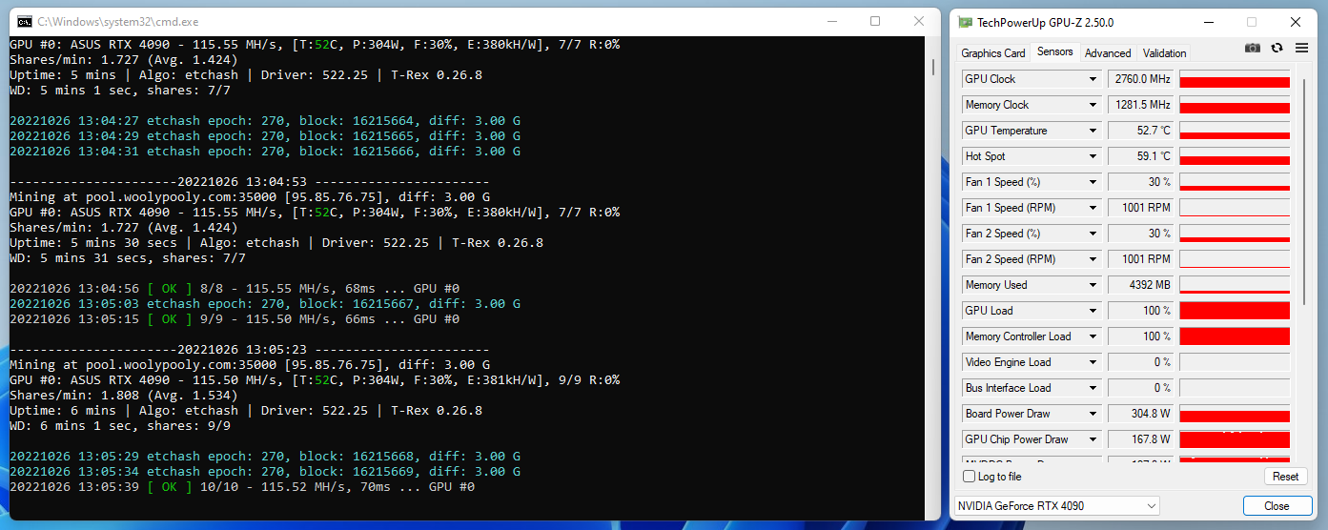Image resolution: width=1328 pixels, height=530 pixels.
Task: Open the Board Power Draw dropdown
Action: tap(1093, 414)
